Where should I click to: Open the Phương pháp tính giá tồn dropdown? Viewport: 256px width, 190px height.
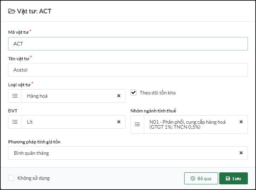(124, 153)
